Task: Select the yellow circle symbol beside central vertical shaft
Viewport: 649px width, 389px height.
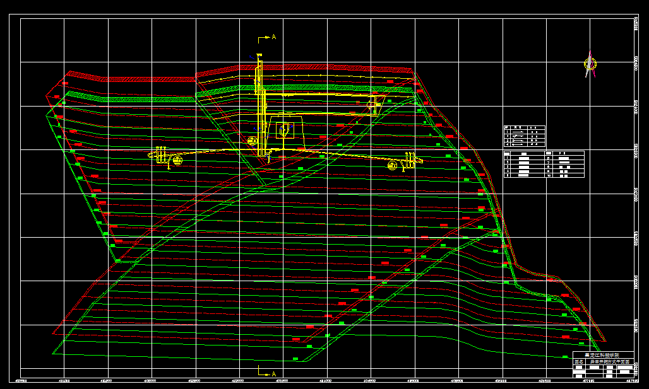Action: point(252,141)
